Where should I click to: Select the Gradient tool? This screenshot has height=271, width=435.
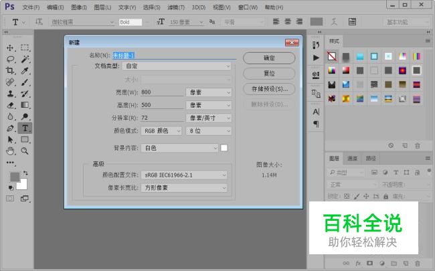tap(25, 105)
